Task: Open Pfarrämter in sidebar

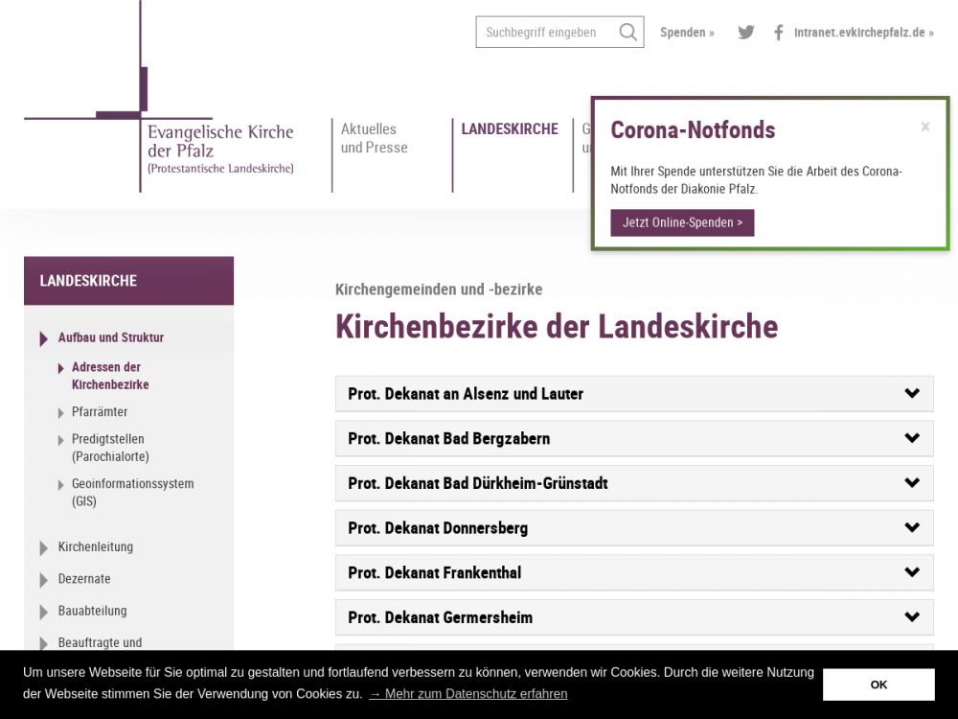Action: [100, 411]
